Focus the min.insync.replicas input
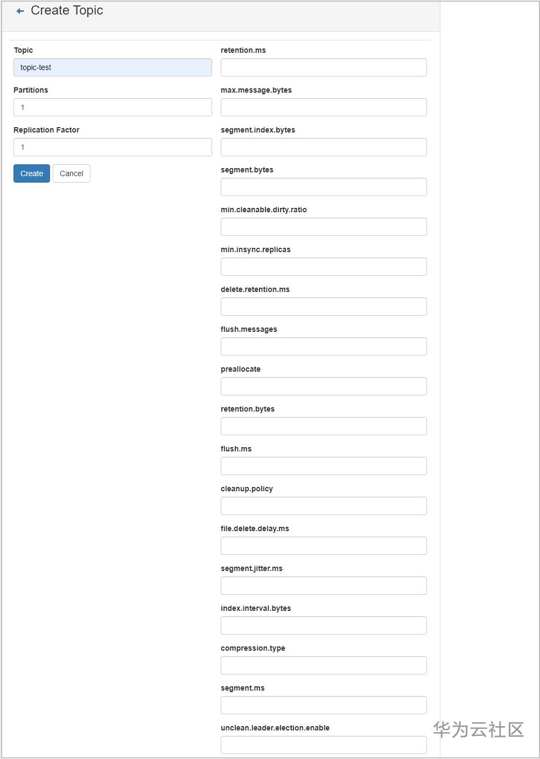 tap(324, 267)
